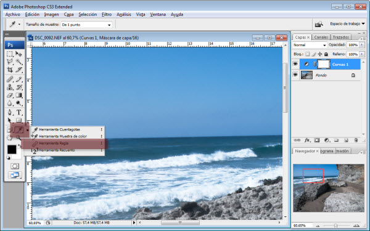The image size is (370, 231).
Task: Add a layer style with fx button
Action: [307, 140]
